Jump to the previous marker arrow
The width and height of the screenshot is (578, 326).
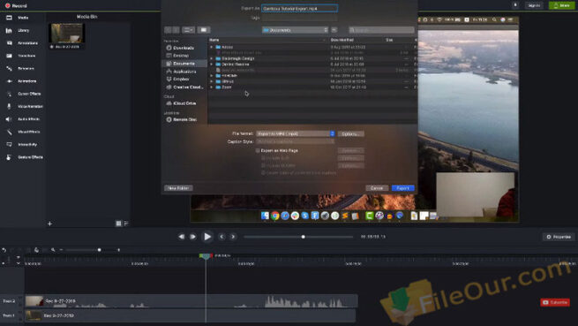coord(221,237)
